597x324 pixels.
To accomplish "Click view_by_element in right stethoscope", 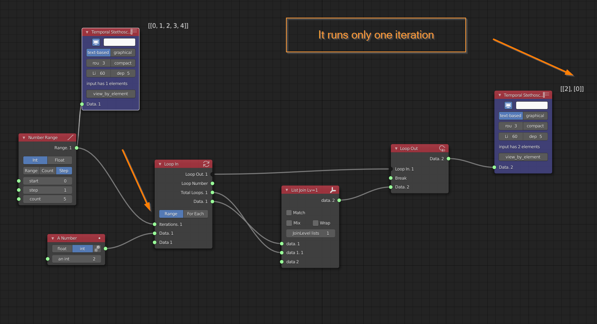I will click(523, 157).
